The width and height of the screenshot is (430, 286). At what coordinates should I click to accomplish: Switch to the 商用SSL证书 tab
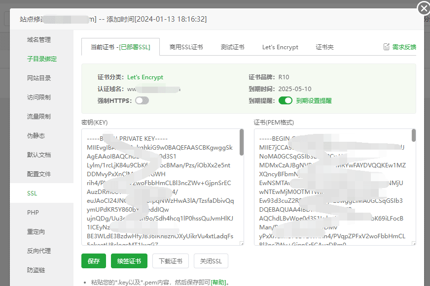(x=186, y=47)
